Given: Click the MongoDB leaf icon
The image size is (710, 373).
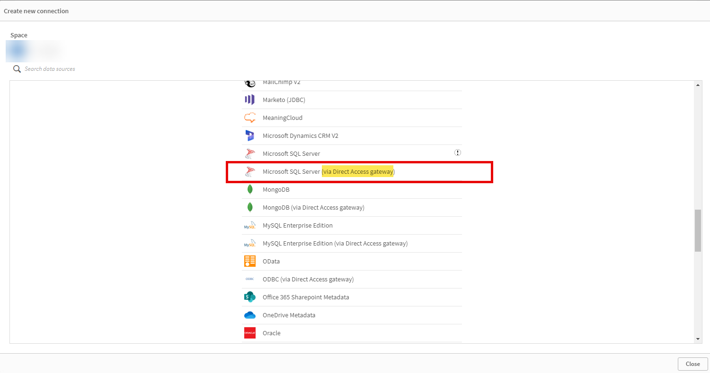Looking at the screenshot, I should pyautogui.click(x=249, y=189).
